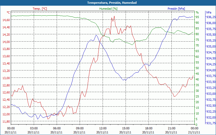
Task: Click temperature axis value 14,20
Action: point(6,35)
